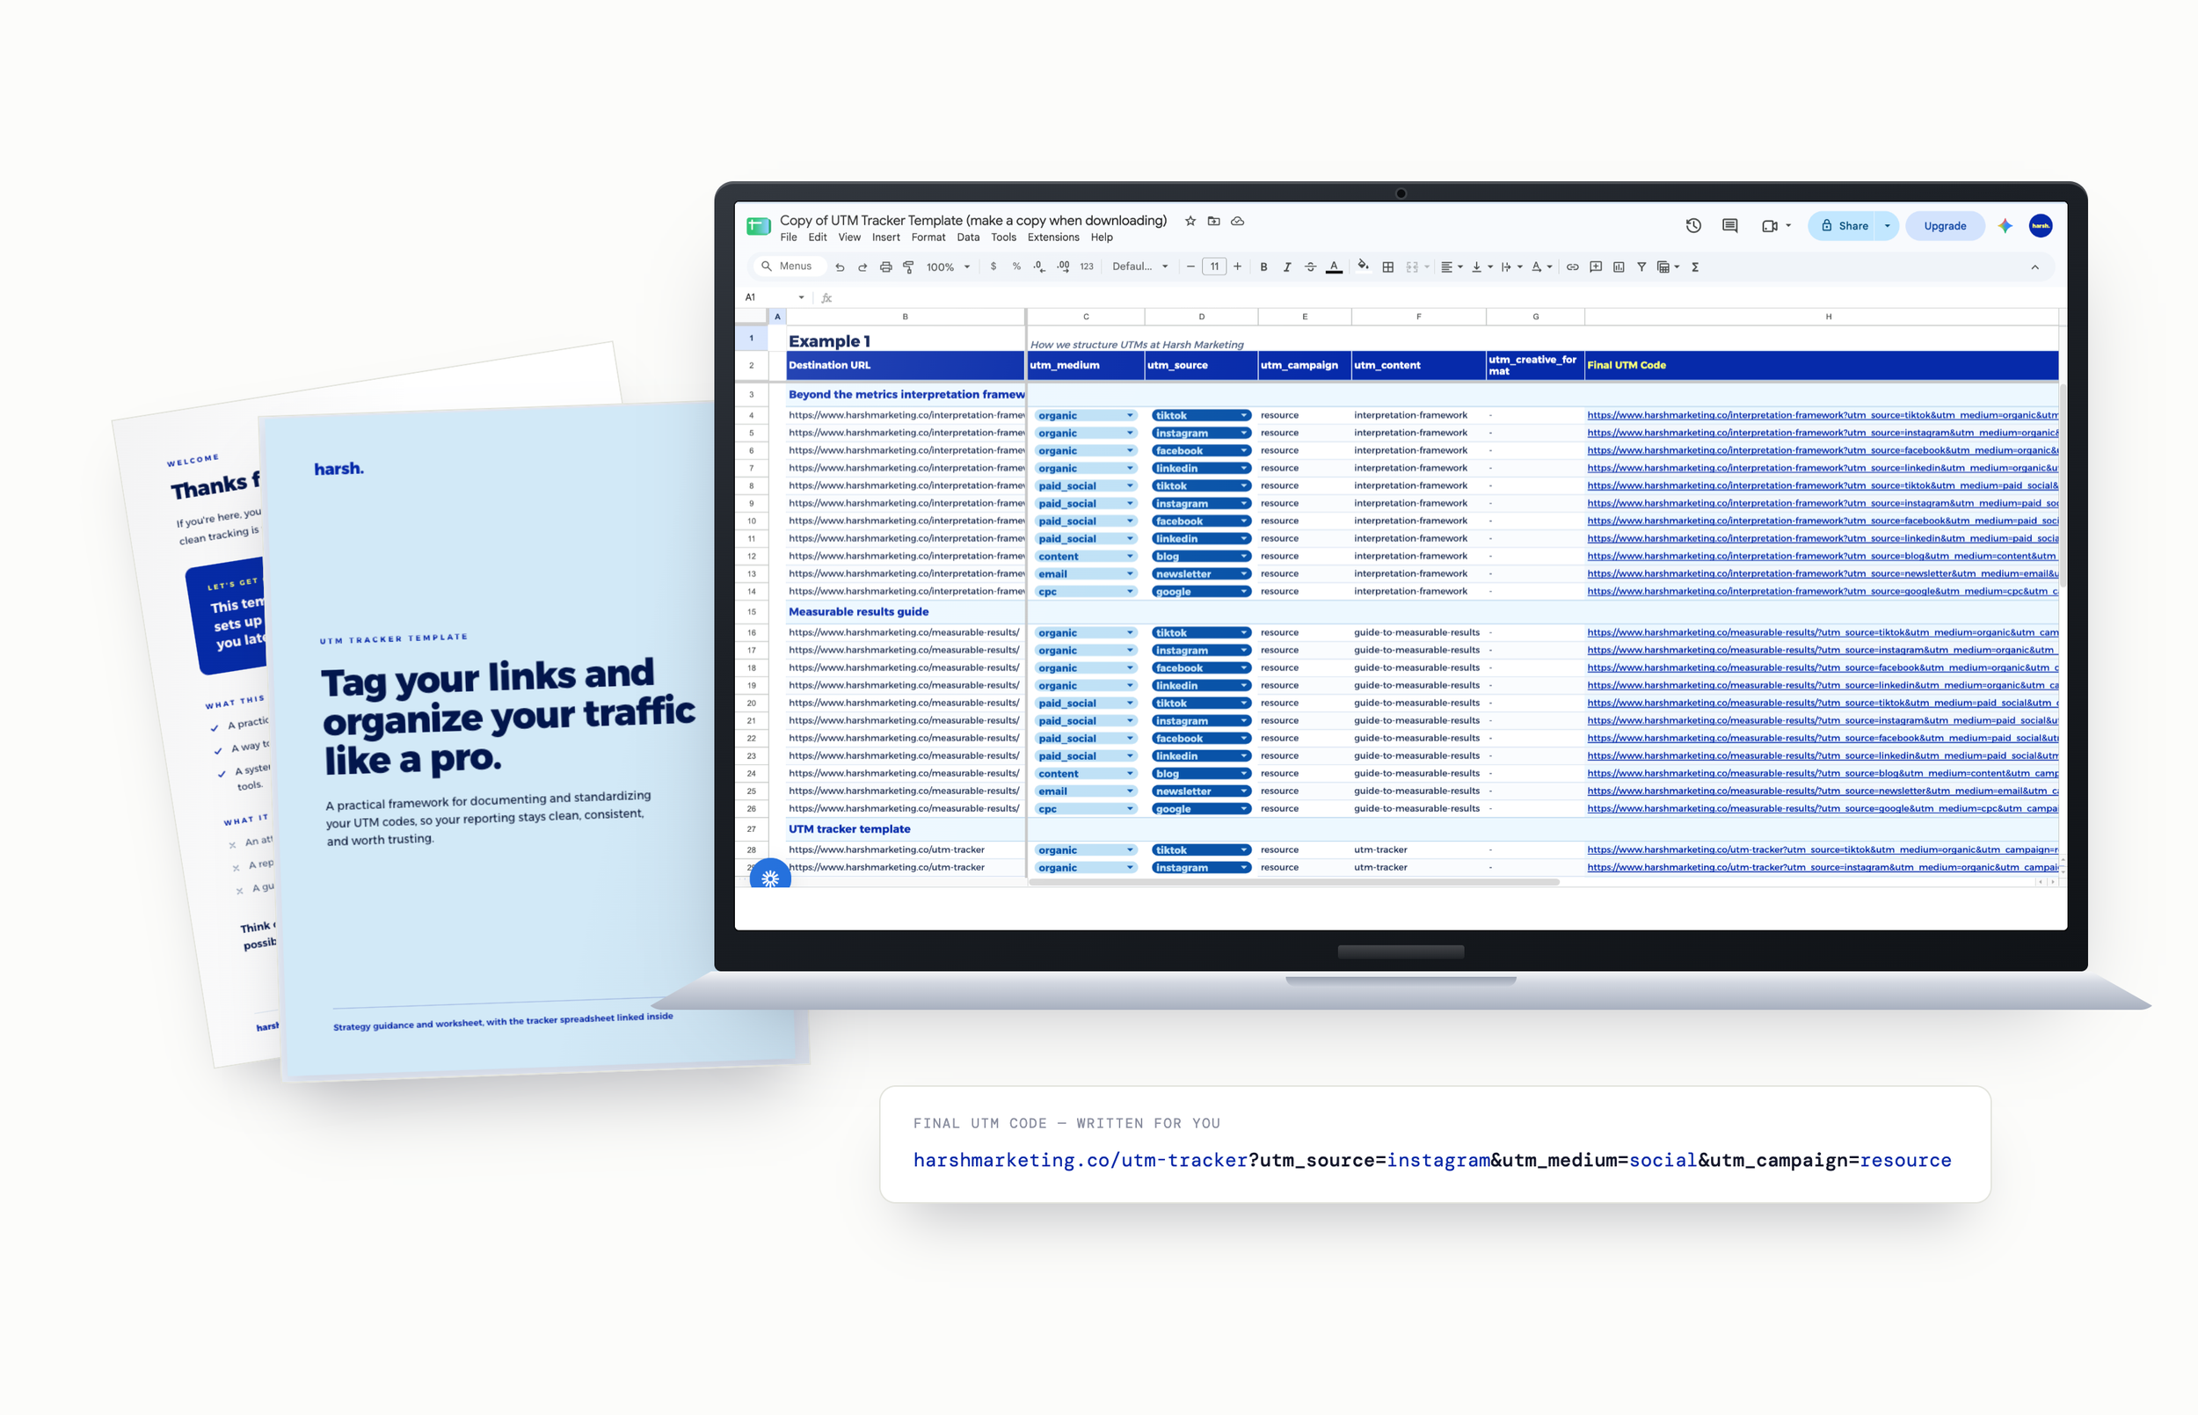This screenshot has height=1415, width=2198.
Task: Open the horizontal align dropdown
Action: [1452, 267]
